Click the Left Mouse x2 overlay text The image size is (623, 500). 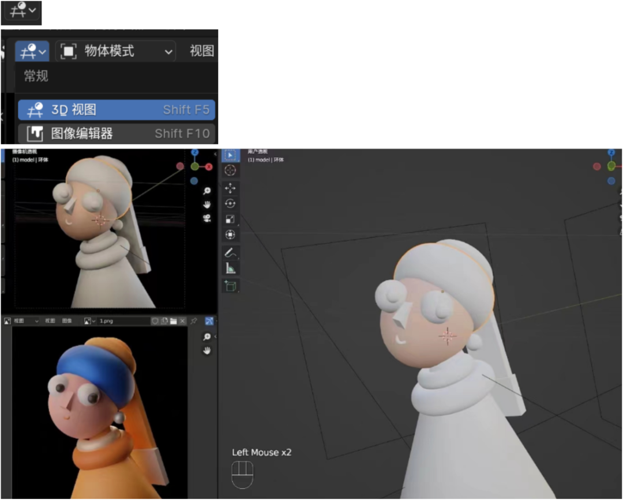(261, 452)
